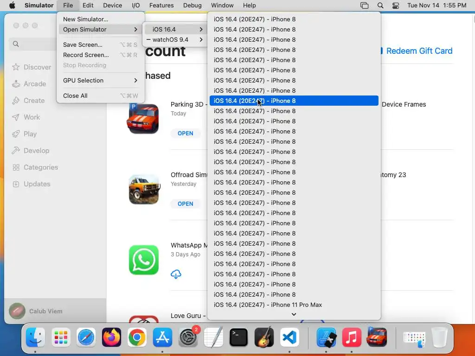Screen dimensions: 475x356
Task: Expand the Open Simulator submenu
Action: (101, 29)
